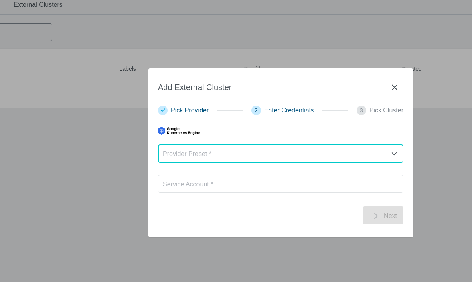This screenshot has height=282, width=472.
Task: Go back to Pick Provider step
Action: point(189,110)
